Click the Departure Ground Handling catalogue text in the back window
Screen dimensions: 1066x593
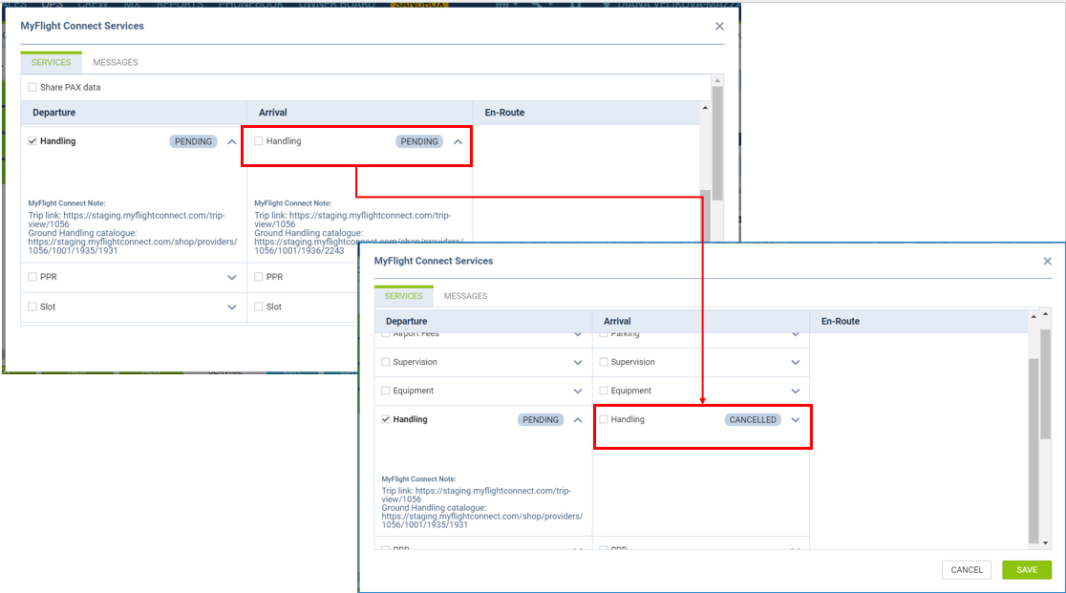[x=133, y=242]
